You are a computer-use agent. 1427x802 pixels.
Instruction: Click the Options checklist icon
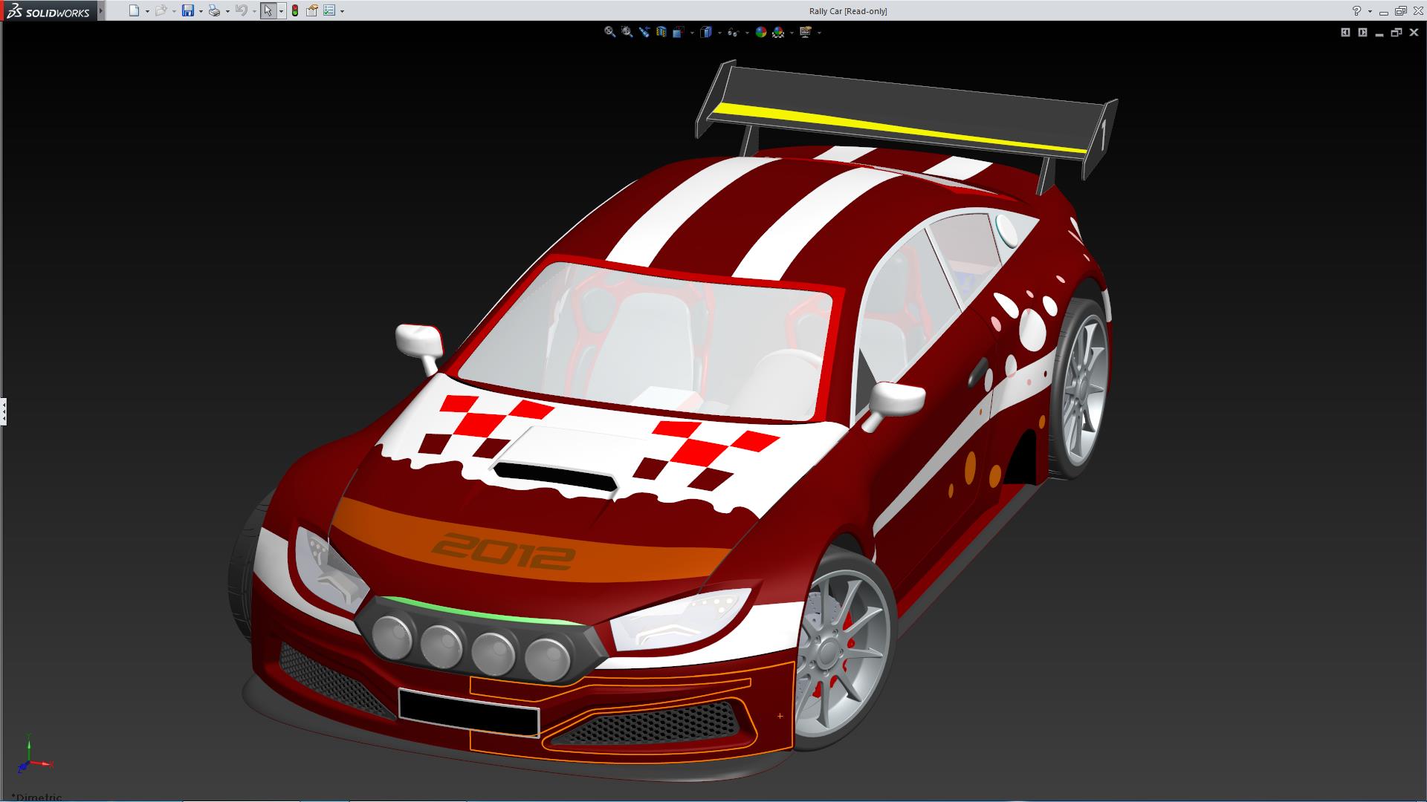click(329, 11)
